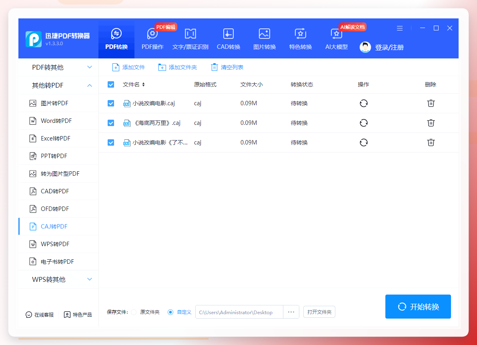Toggle the select-all header checkbox
The width and height of the screenshot is (477, 345).
(111, 84)
